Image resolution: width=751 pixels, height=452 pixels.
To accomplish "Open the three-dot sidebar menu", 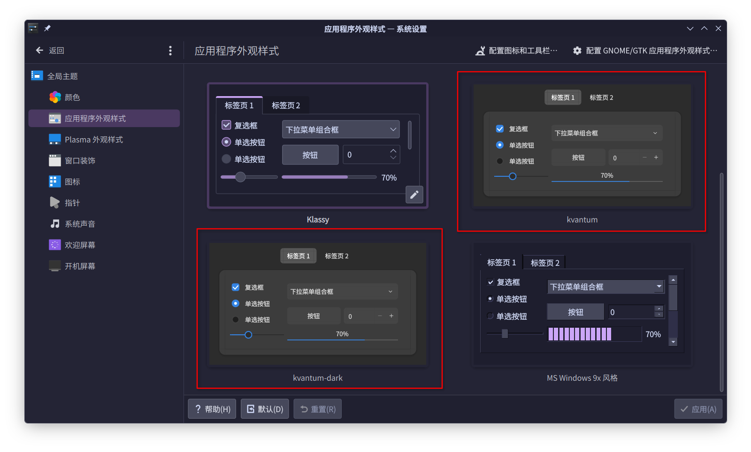I will 170,51.
